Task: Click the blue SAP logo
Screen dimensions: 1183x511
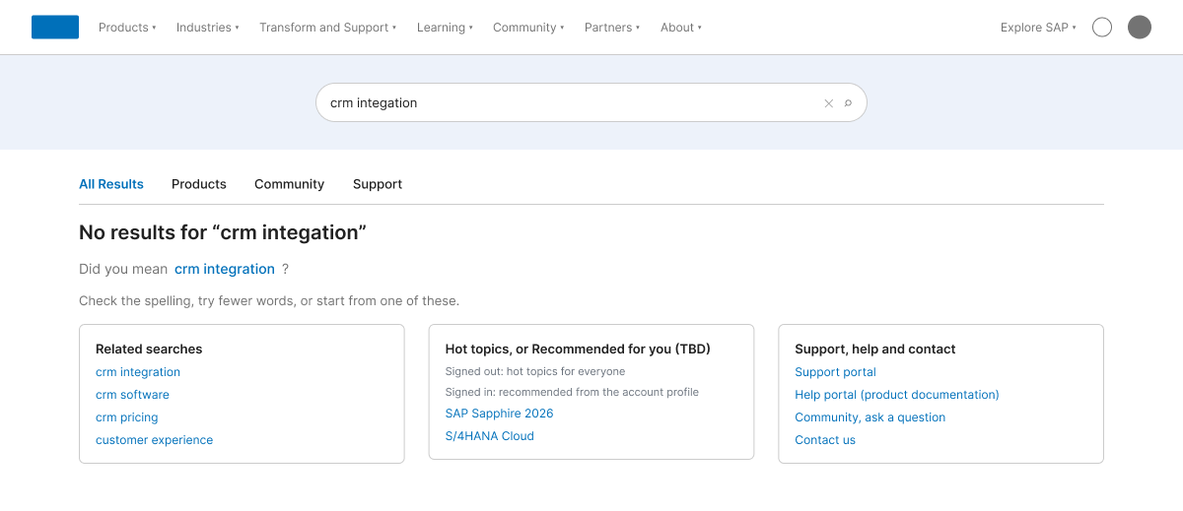Action: (x=55, y=28)
